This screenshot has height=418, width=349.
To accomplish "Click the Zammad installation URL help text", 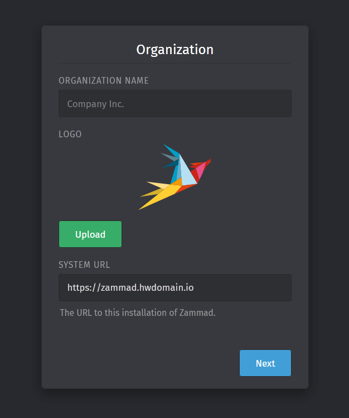I will pyautogui.click(x=138, y=313).
